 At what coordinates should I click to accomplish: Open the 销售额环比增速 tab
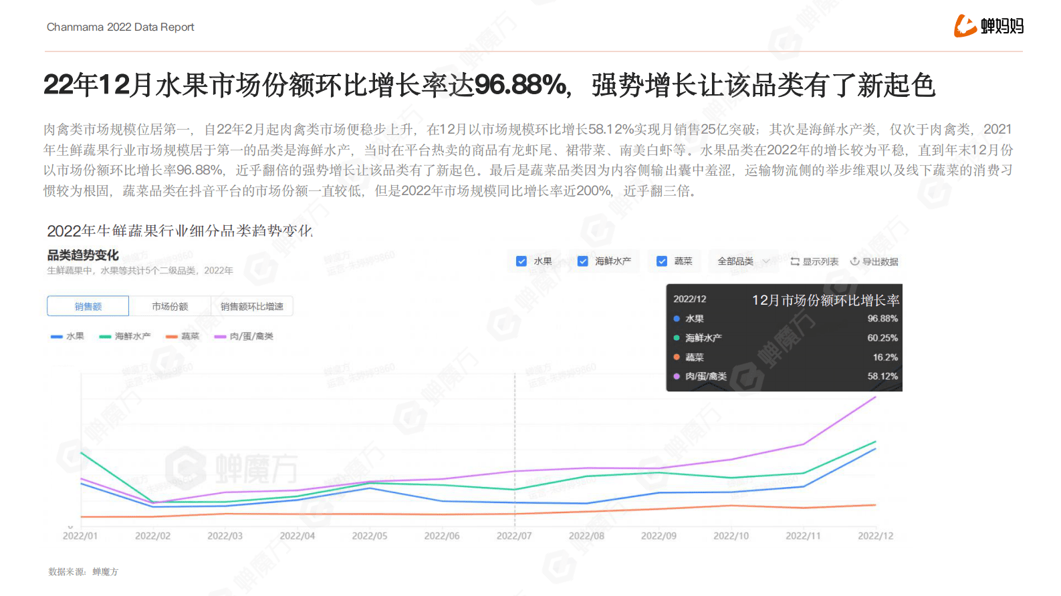[x=252, y=306]
